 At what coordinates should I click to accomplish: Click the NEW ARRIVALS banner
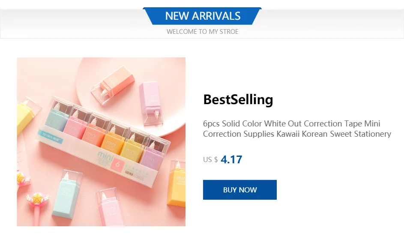pos(203,16)
